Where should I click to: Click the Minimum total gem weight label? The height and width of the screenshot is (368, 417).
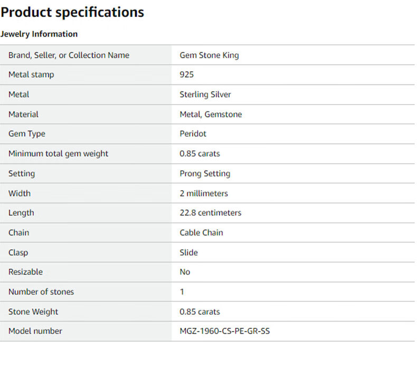(58, 154)
